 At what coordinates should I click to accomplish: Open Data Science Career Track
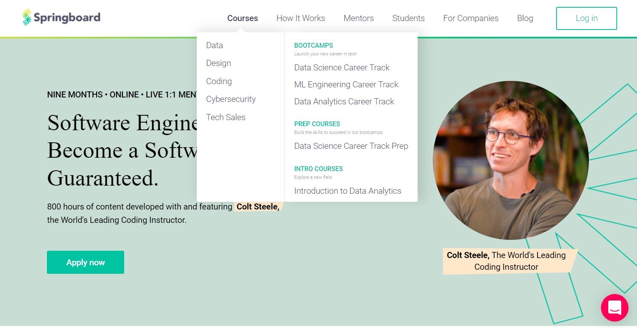tap(342, 68)
